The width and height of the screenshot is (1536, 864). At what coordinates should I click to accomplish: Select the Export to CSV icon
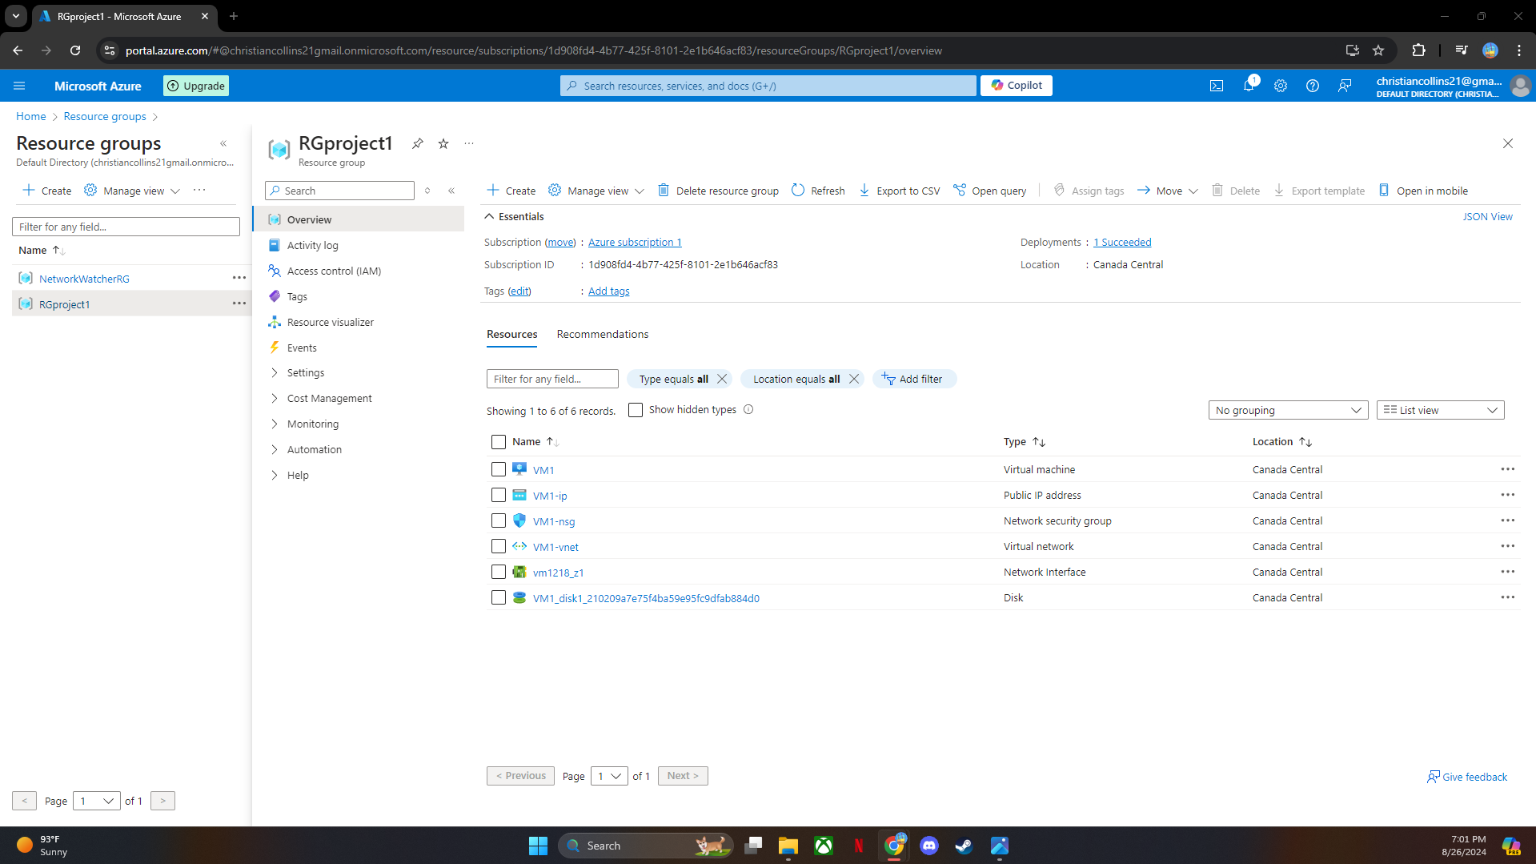tap(865, 191)
